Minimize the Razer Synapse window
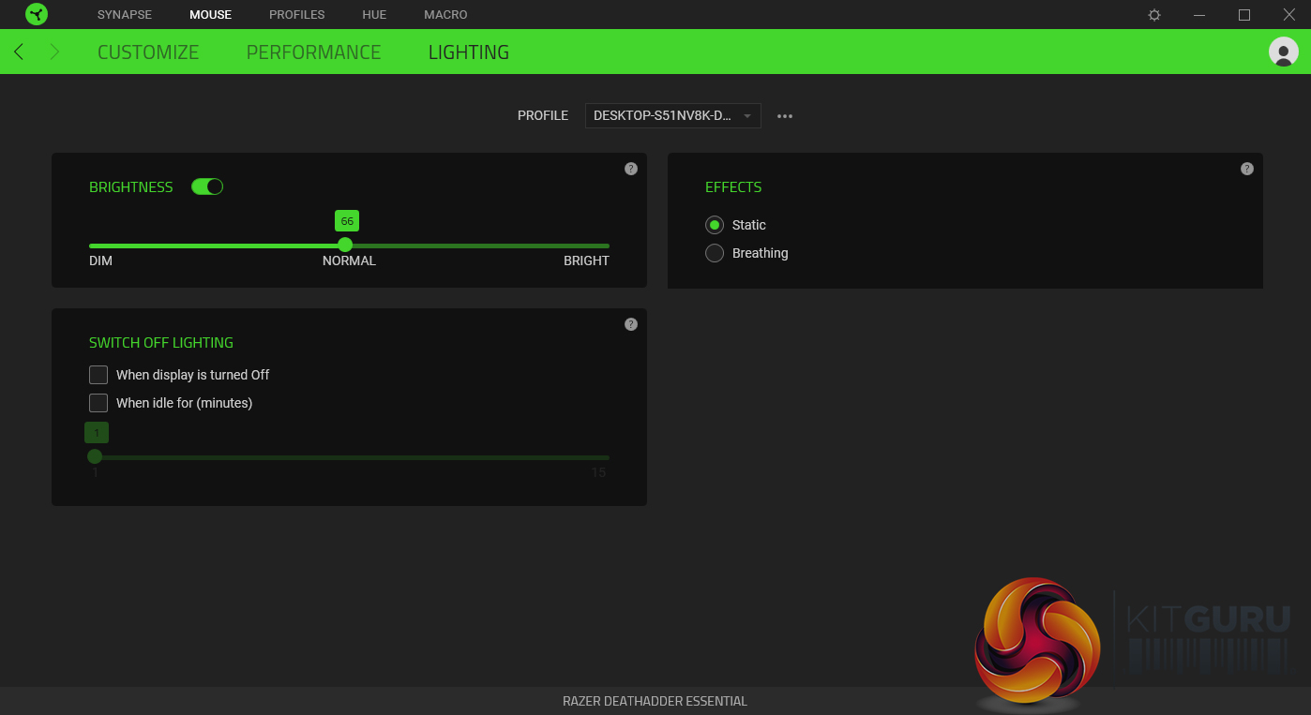The image size is (1311, 715). click(1199, 15)
